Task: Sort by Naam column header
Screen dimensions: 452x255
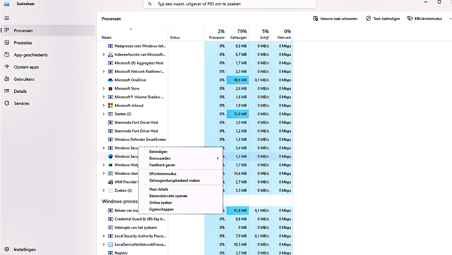Action: 132,34
